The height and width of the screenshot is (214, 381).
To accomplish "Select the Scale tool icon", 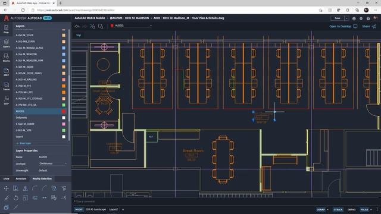I will pyautogui.click(x=25, y=198).
